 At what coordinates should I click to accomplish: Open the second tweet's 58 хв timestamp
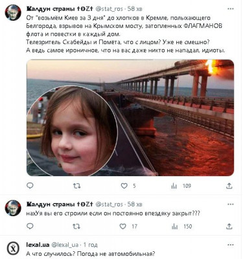tap(135, 204)
